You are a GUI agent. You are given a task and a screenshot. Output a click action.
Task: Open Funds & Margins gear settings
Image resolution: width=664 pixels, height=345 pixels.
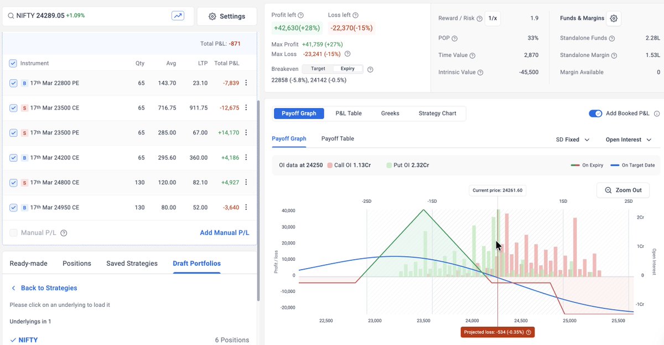614,18
